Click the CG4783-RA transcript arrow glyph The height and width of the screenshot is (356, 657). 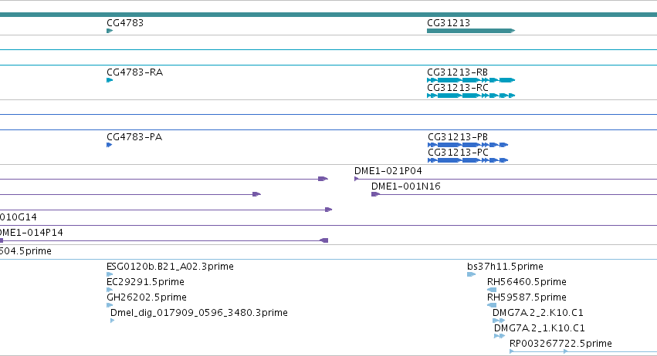[110, 80]
